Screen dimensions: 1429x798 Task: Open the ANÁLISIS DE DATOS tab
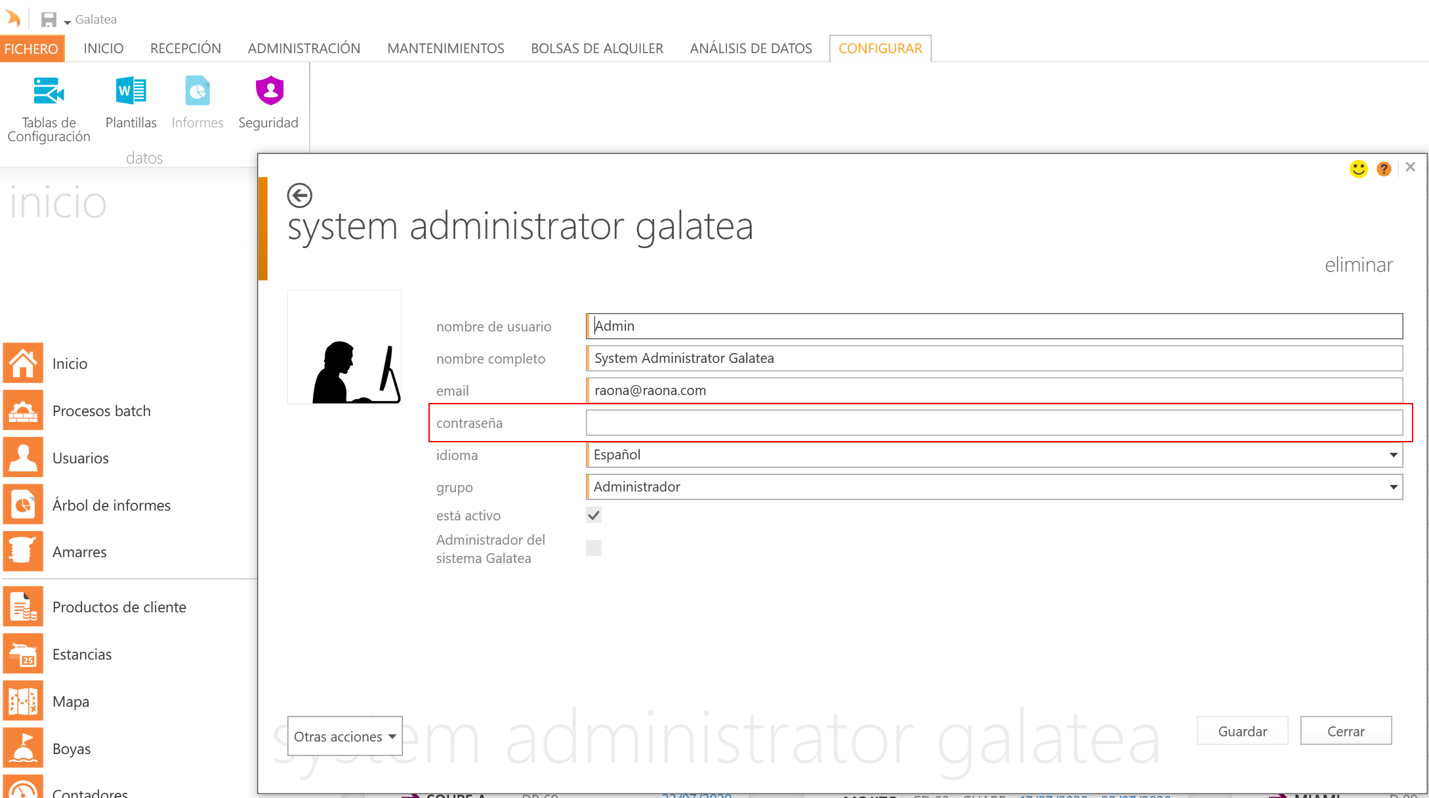click(751, 49)
